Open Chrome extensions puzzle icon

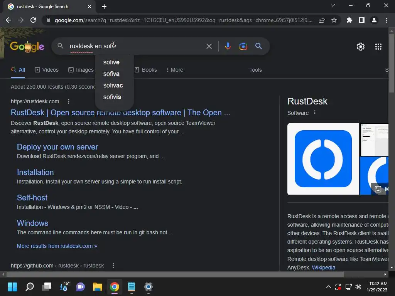[x=349, y=20]
